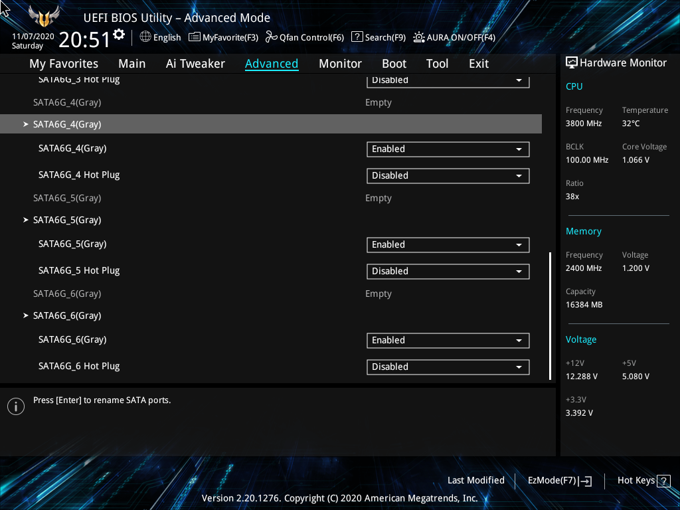The image size is (680, 510).
Task: Open the SATA6G_4 Hot Plug dropdown
Action: 448,176
